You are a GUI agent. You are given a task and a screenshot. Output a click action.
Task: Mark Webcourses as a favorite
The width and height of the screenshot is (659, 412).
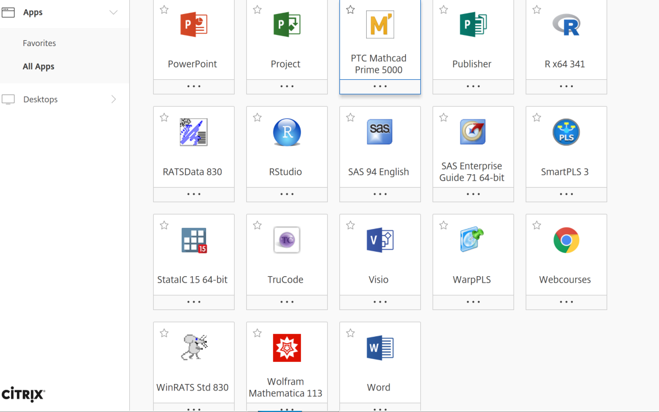[537, 225]
